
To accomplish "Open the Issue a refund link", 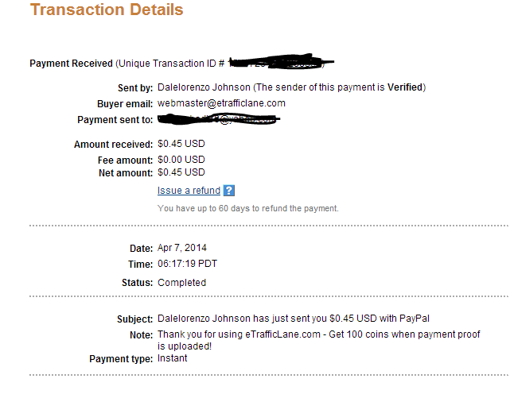I will (x=189, y=191).
